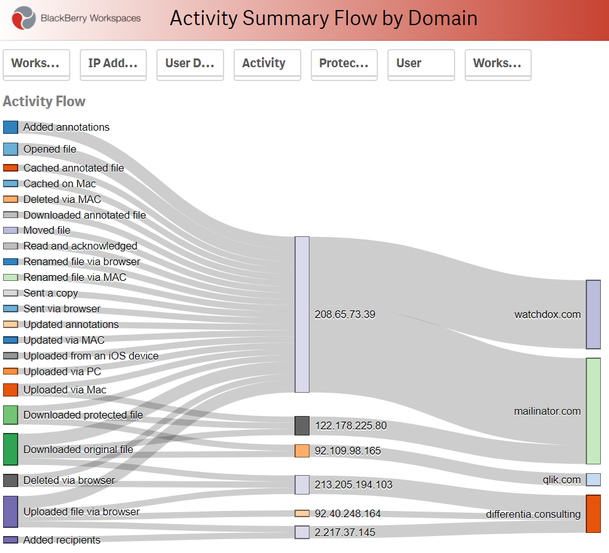Open the User filter pane
The height and width of the screenshot is (553, 609).
[x=421, y=65]
